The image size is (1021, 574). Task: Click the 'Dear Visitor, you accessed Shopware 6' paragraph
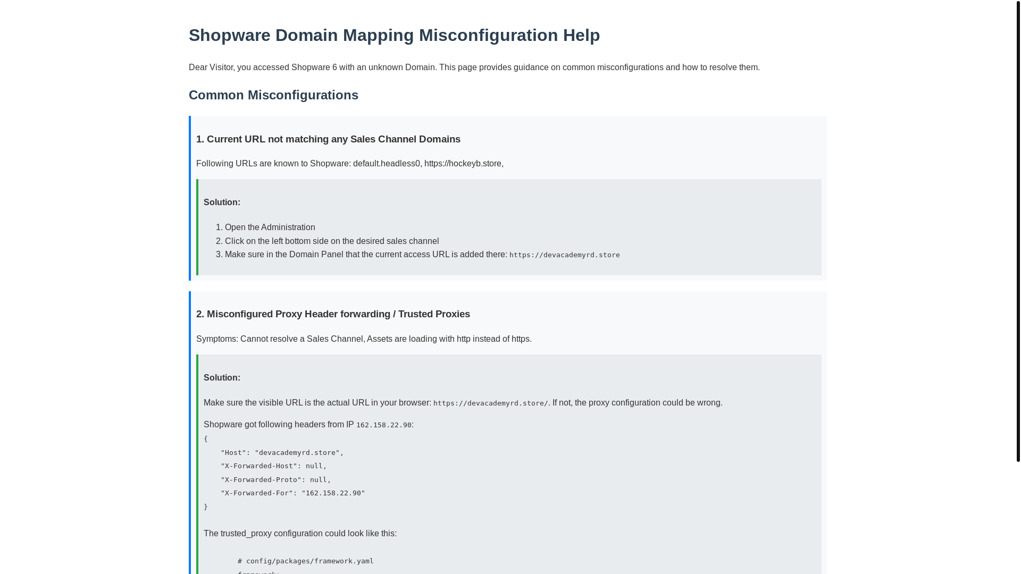point(474,67)
